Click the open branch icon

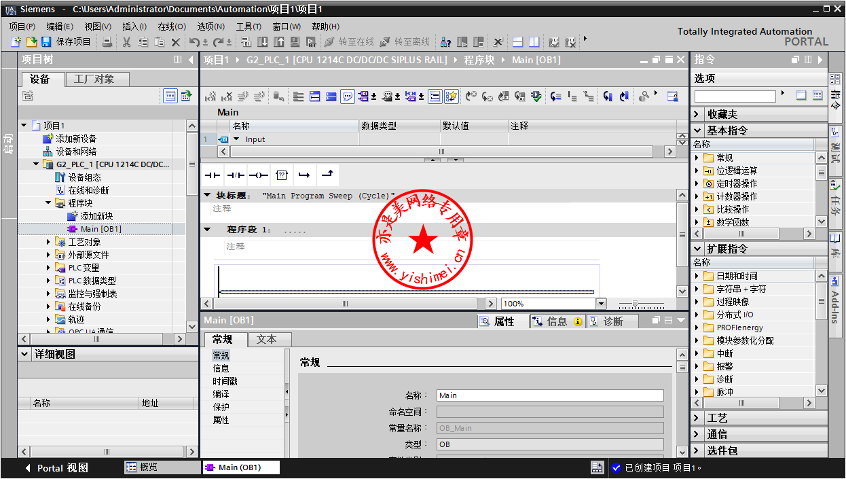click(x=304, y=175)
